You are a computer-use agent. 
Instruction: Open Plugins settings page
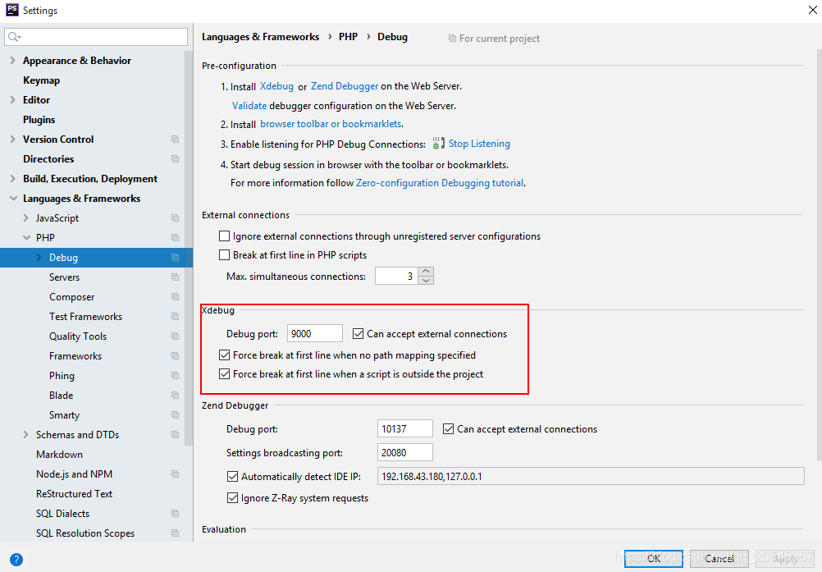39,120
